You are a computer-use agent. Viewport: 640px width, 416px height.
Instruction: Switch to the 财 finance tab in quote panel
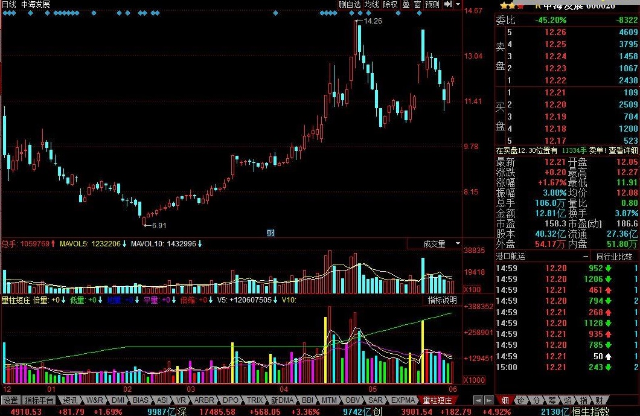point(599,400)
